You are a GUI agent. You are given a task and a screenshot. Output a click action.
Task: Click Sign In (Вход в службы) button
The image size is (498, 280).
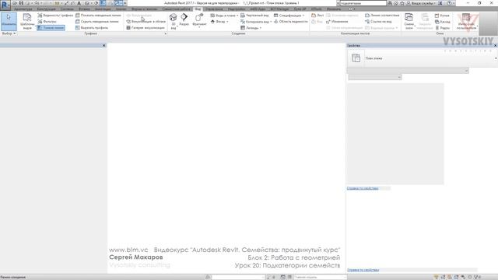point(422,3)
